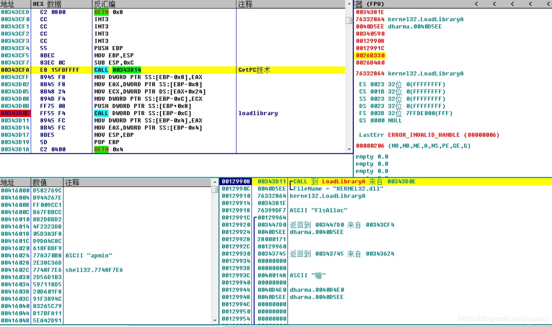
Task: Click the 反汇编 column header
Action: pyautogui.click(x=165, y=4)
